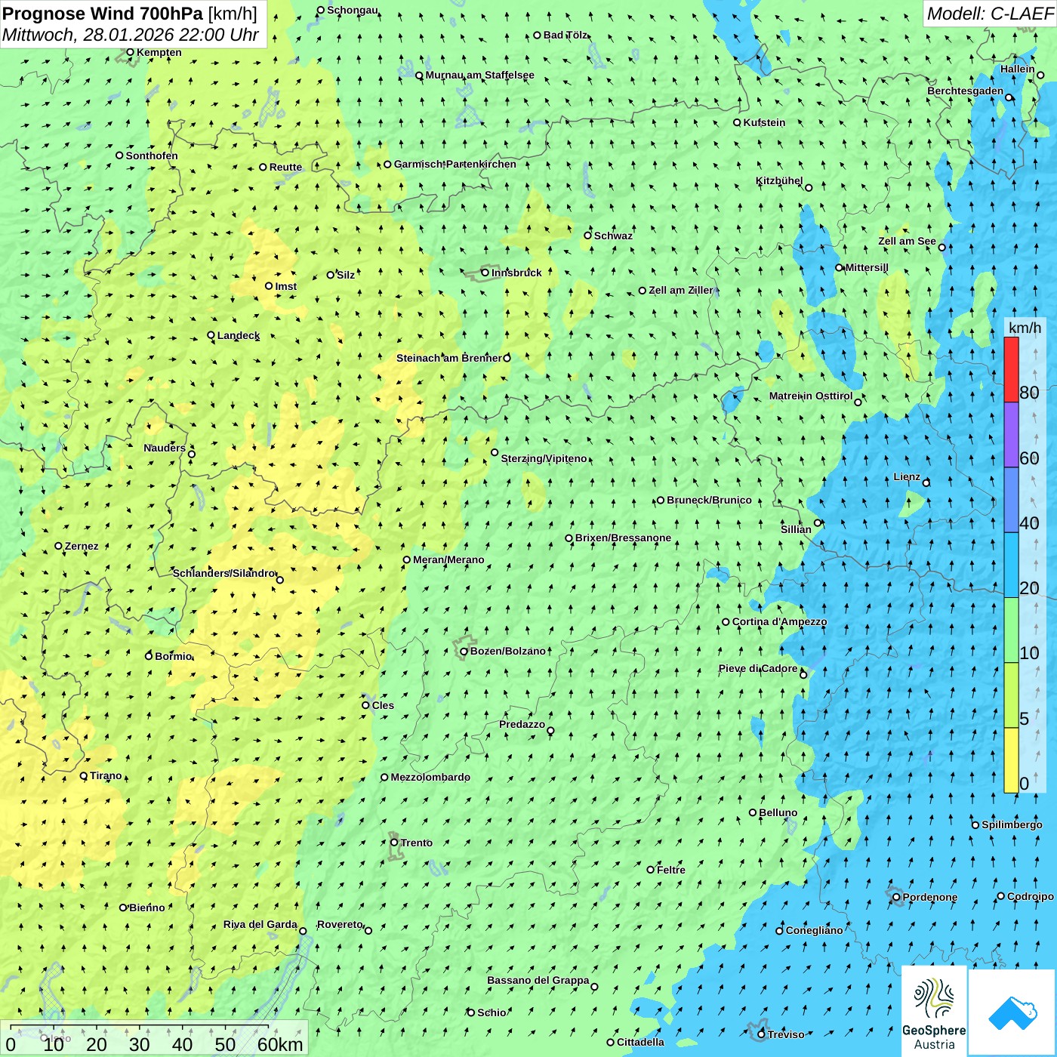
Task: Click the GeoSphere Austria logo
Action: point(934,1011)
